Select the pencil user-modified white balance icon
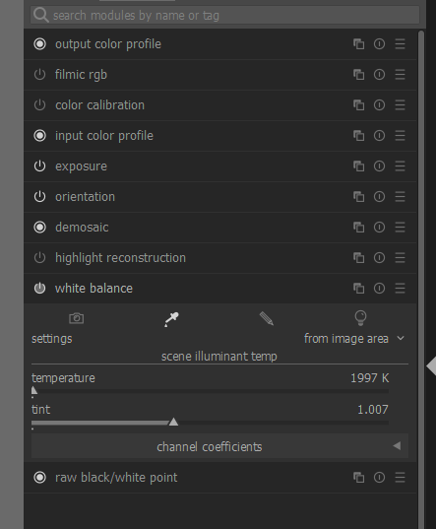The width and height of the screenshot is (436, 529). pos(267,318)
